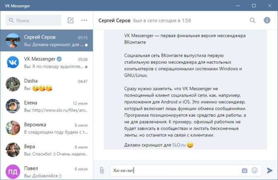Click the SLO.ru link in message
Viewport: 278px width, 180px height.
coord(179,145)
